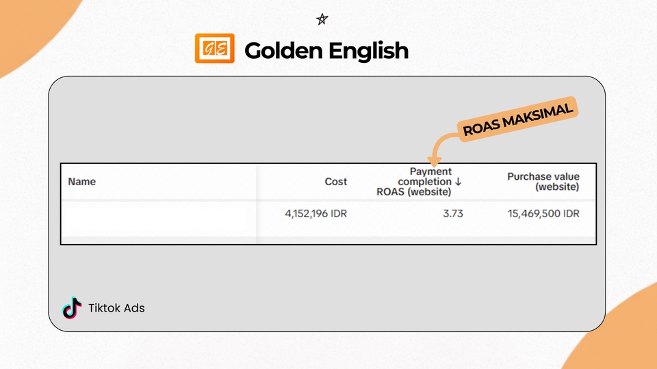Sort by the Name column header

(82, 182)
